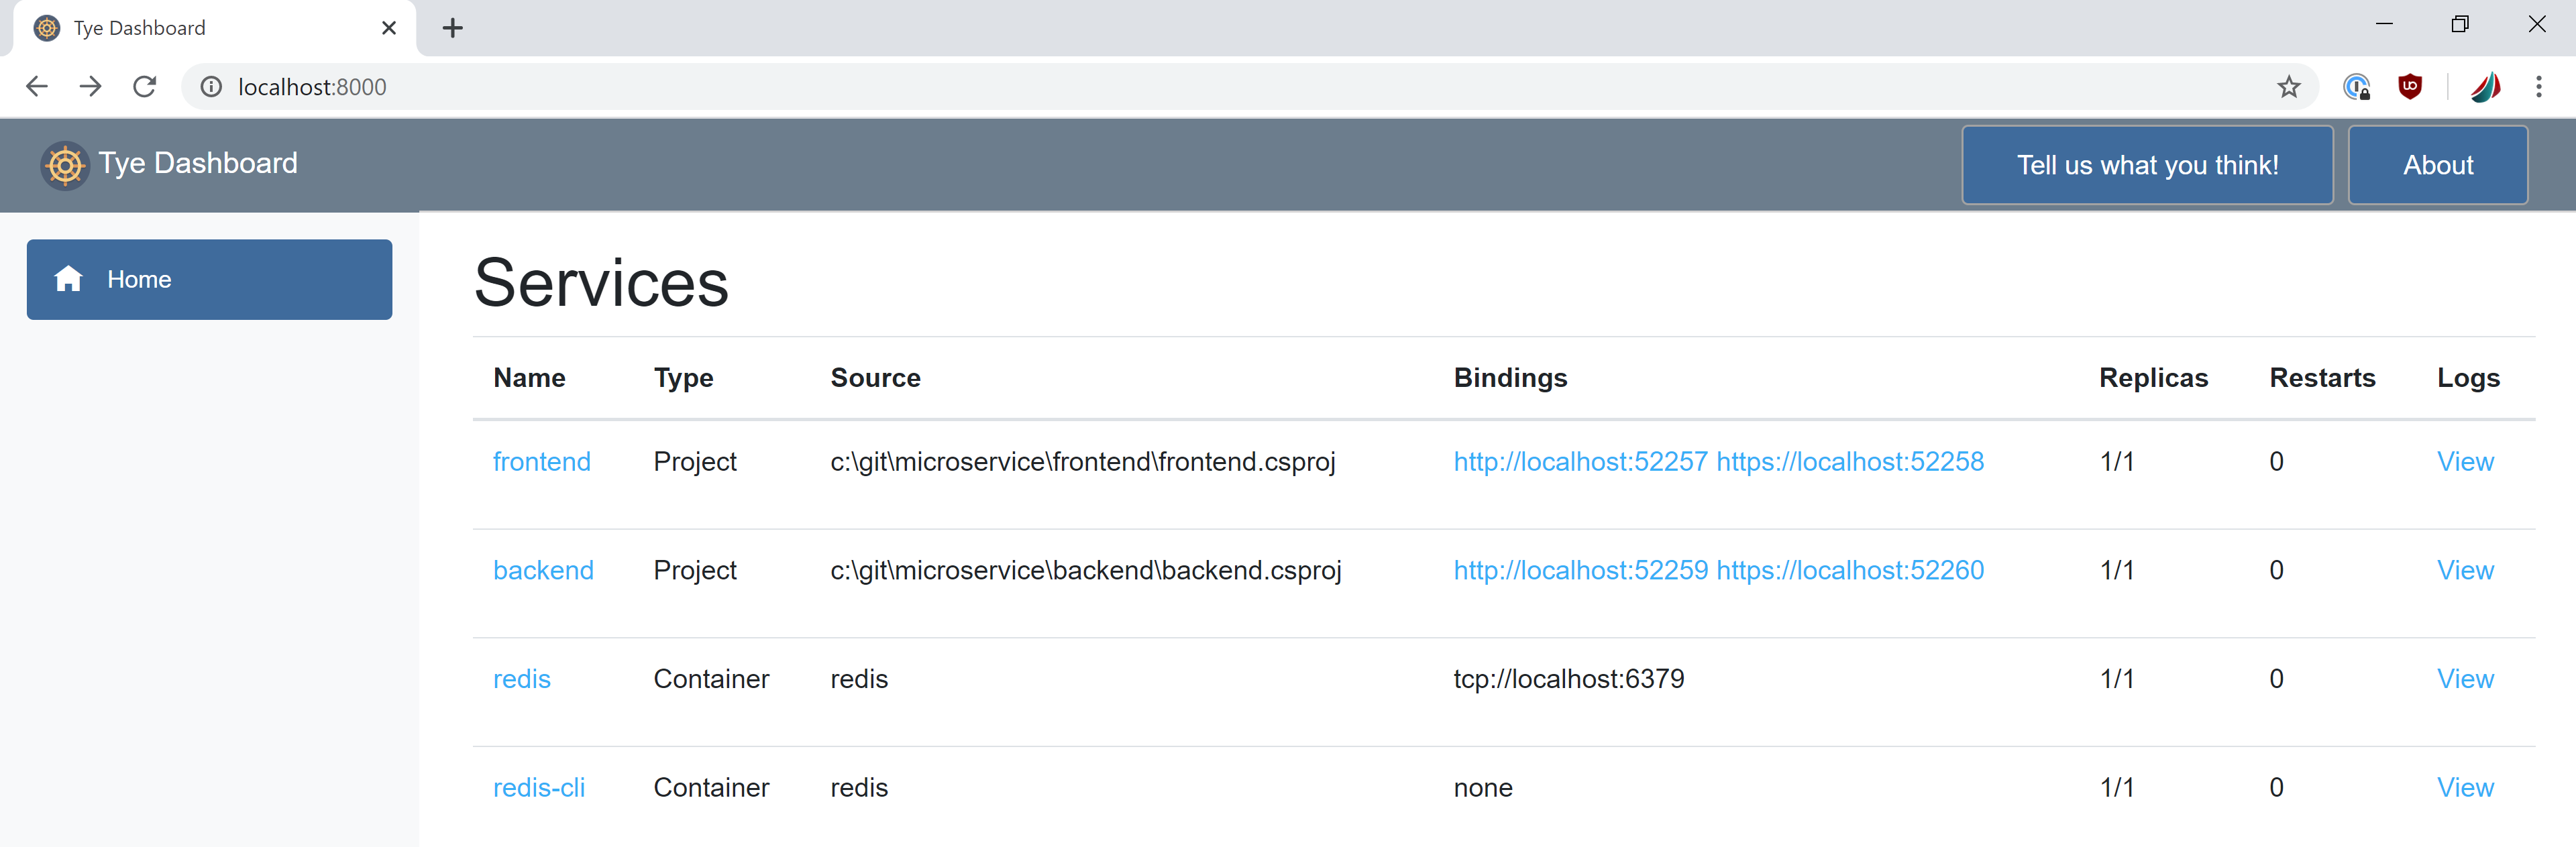Bookmark this page with the star icon
Viewport: 2576px width, 847px height.
click(x=2288, y=87)
